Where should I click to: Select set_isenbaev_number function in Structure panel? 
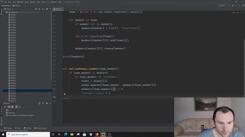20,115
